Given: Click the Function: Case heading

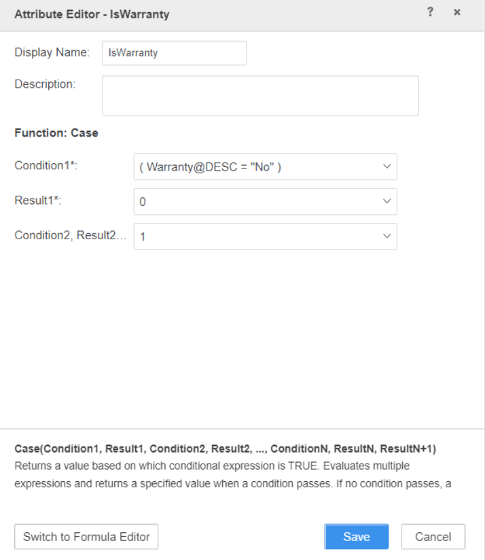Looking at the screenshot, I should coord(56,133).
